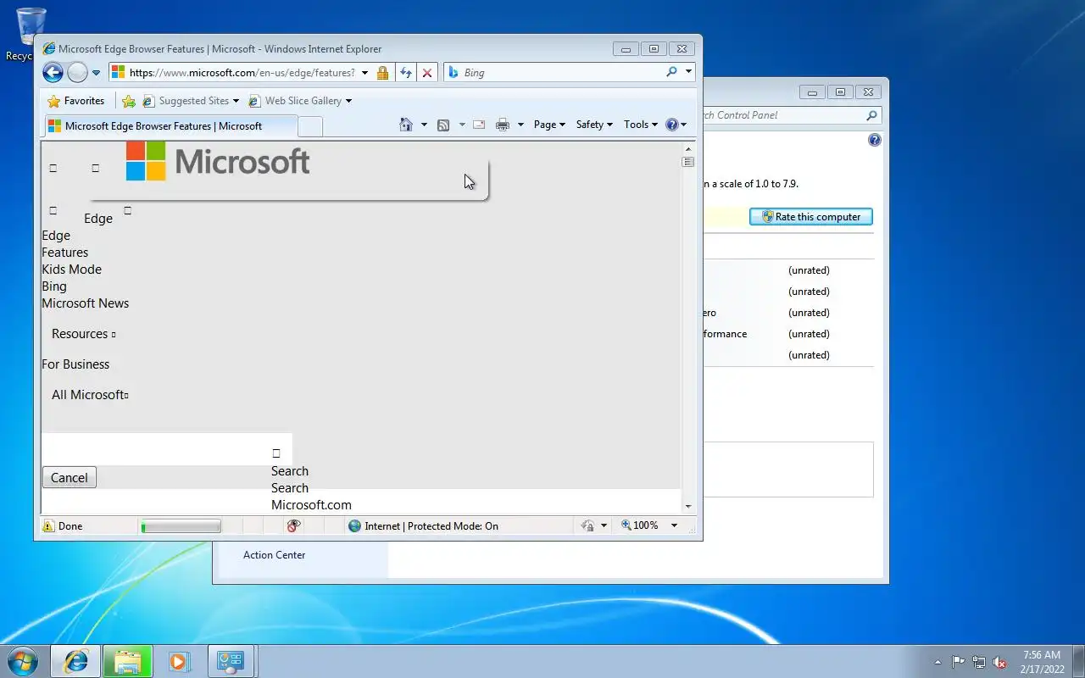Click Rate this computer in Control Panel
The width and height of the screenshot is (1085, 678).
(x=811, y=217)
